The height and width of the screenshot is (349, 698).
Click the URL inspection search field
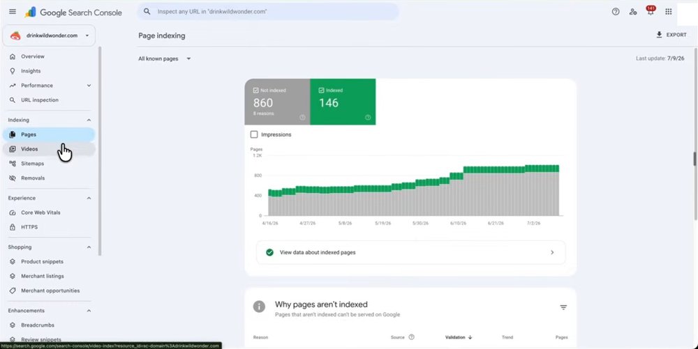[267, 12]
